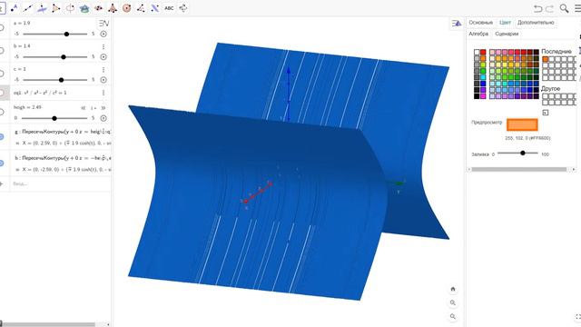Screen dimensions: 581x327
Task: Select the eq1 equation text
Action: 40,93
